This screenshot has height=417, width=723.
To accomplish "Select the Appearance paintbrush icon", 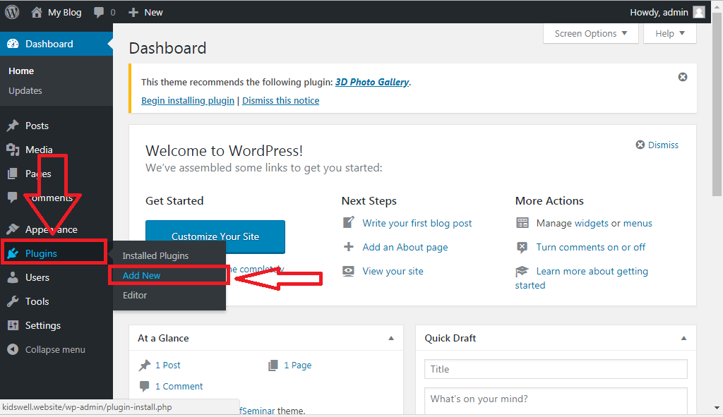I will 12,229.
